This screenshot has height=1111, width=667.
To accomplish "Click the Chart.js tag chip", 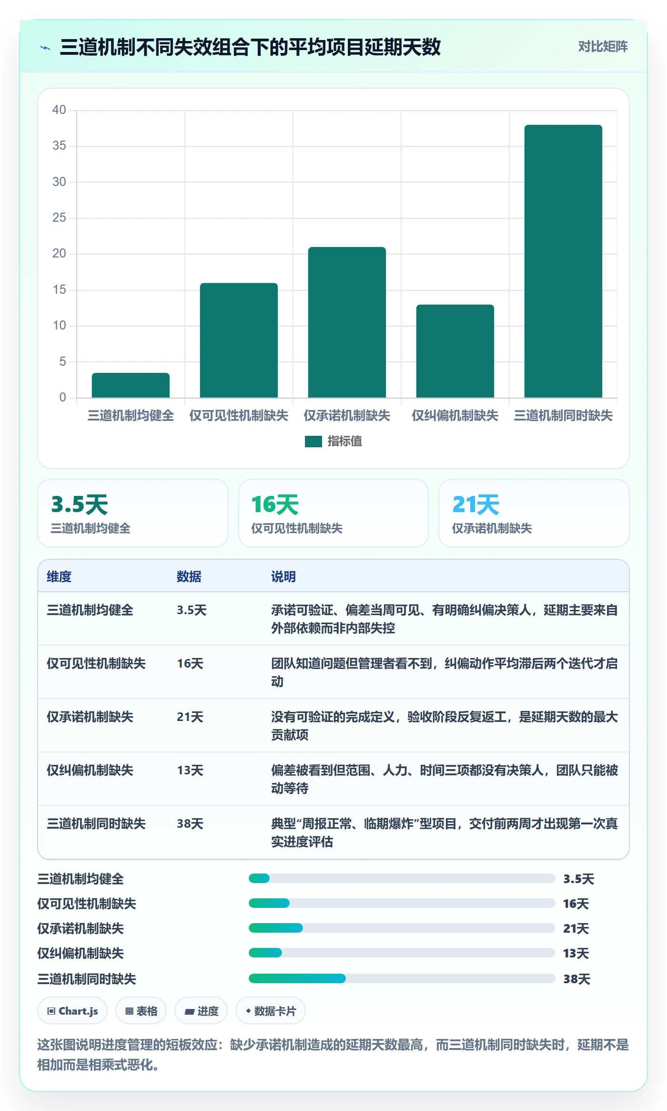I will (72, 1011).
